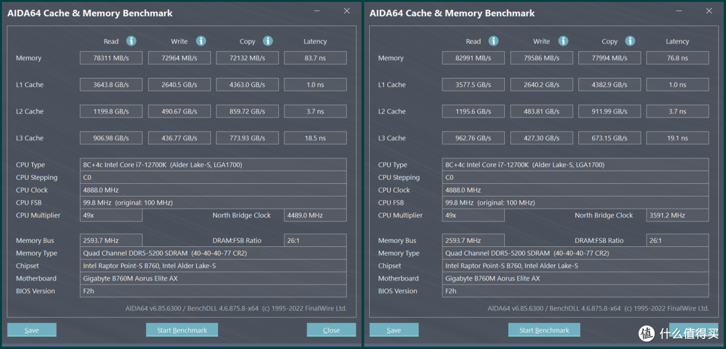The height and width of the screenshot is (349, 726).
Task: Click L3 Cache write 436.77 GB/s
Action: [179, 138]
